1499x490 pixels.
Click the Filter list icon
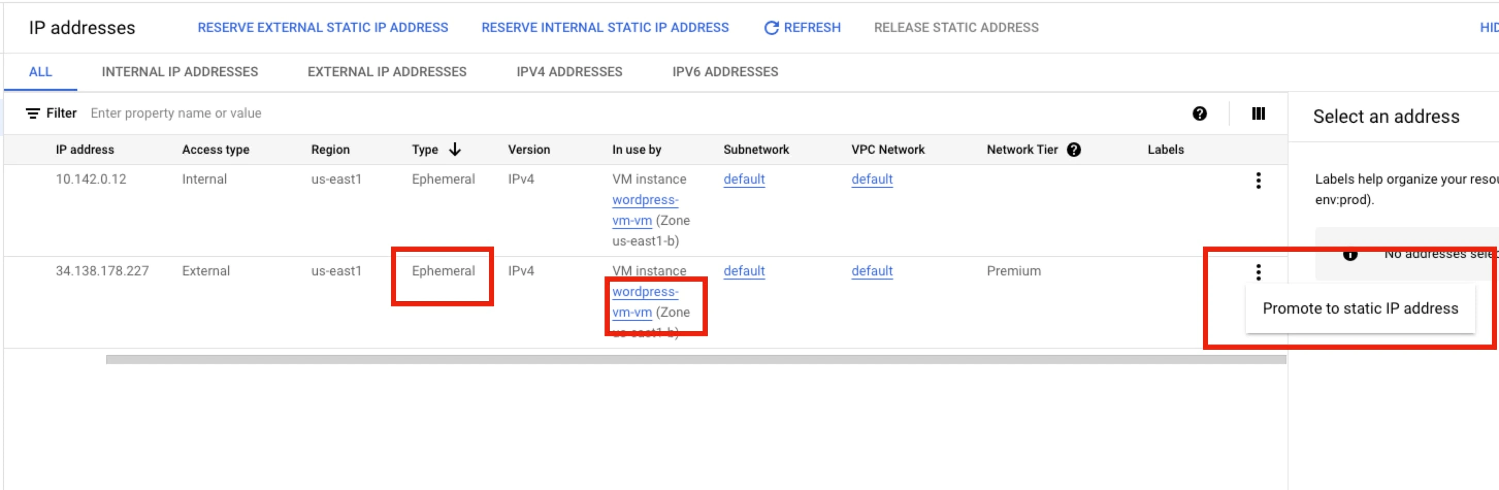[32, 113]
